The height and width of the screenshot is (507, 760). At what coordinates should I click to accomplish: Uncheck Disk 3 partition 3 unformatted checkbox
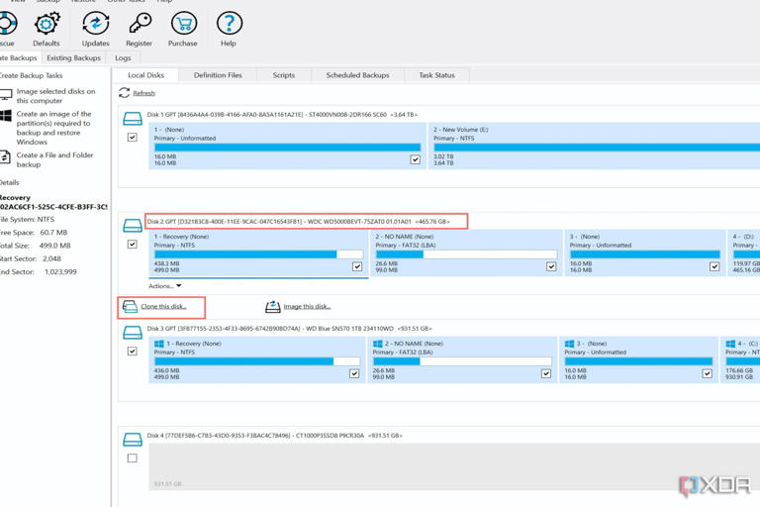[708, 373]
